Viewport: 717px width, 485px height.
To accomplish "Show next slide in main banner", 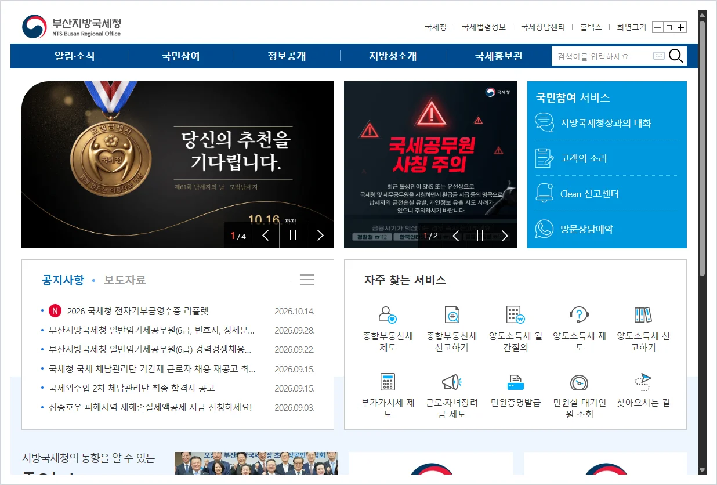I will pyautogui.click(x=320, y=235).
